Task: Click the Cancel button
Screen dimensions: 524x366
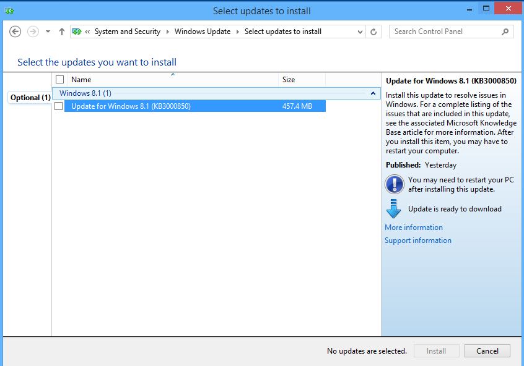Action: (x=487, y=351)
